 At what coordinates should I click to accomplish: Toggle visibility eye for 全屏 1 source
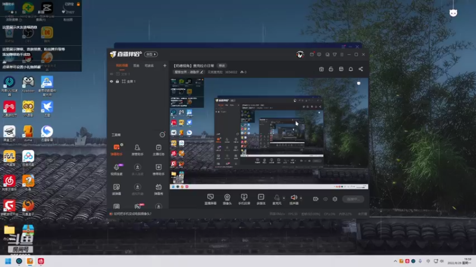pyautogui.click(x=111, y=81)
